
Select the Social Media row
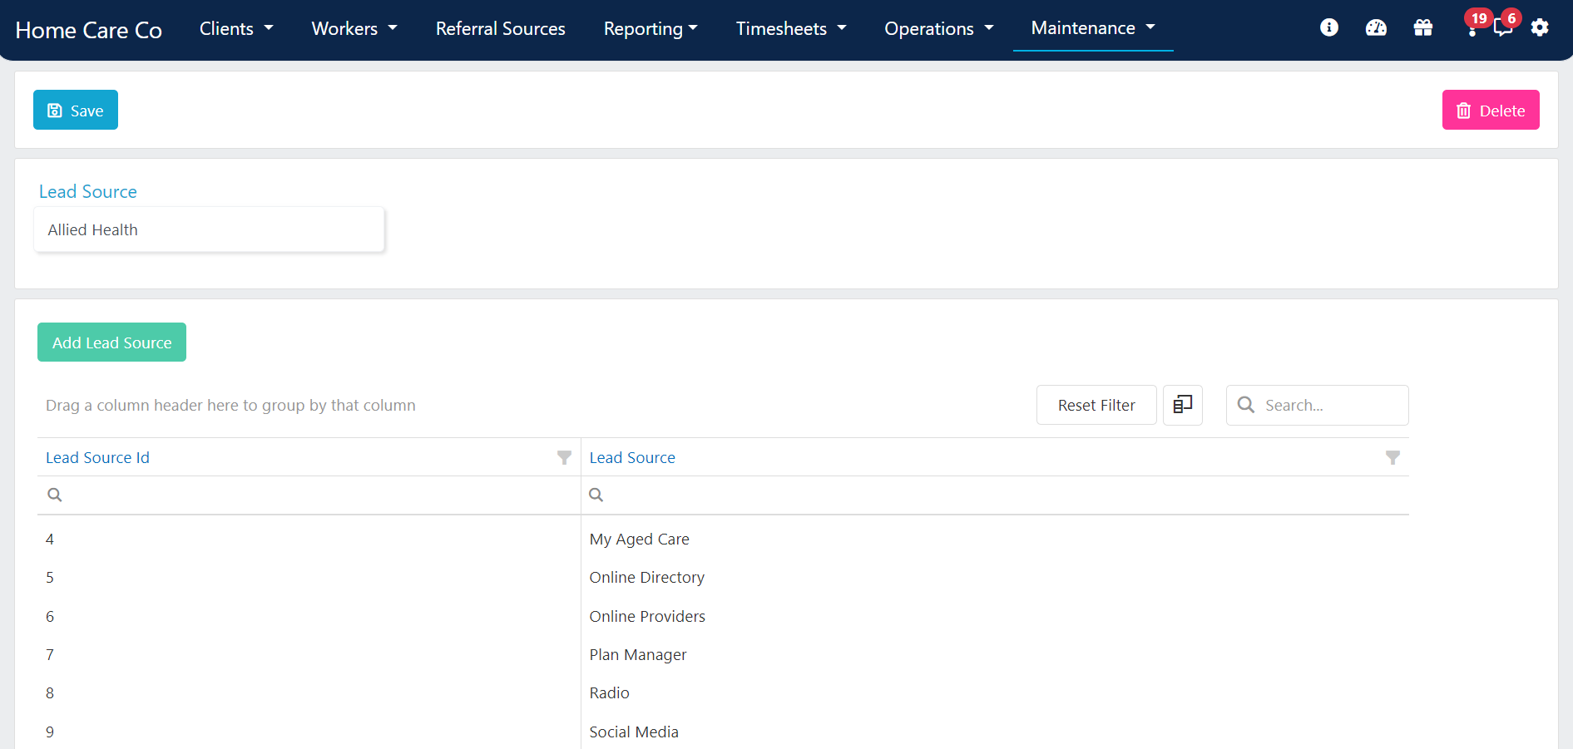click(x=723, y=732)
